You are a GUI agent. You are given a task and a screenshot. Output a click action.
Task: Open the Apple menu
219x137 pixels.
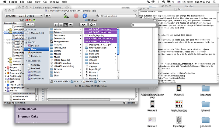pyautogui.click(x=5, y=2)
